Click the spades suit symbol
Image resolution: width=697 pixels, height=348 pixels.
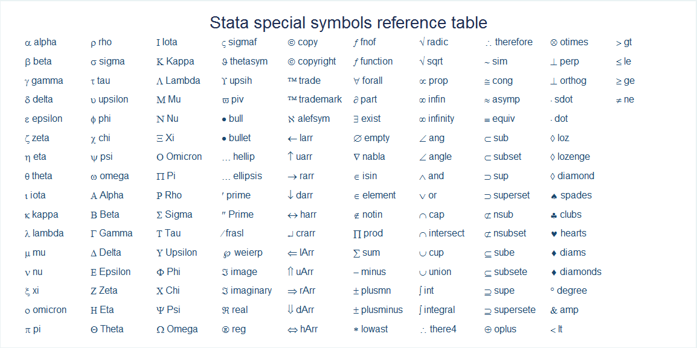click(x=553, y=196)
